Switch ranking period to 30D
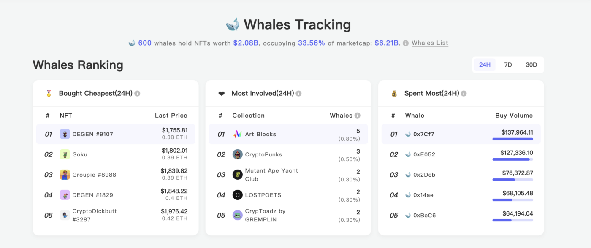 (x=531, y=65)
